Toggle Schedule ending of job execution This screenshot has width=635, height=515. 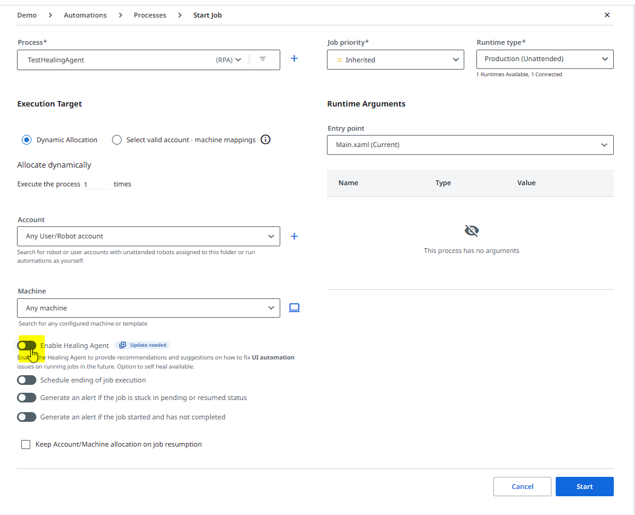pyautogui.click(x=27, y=380)
